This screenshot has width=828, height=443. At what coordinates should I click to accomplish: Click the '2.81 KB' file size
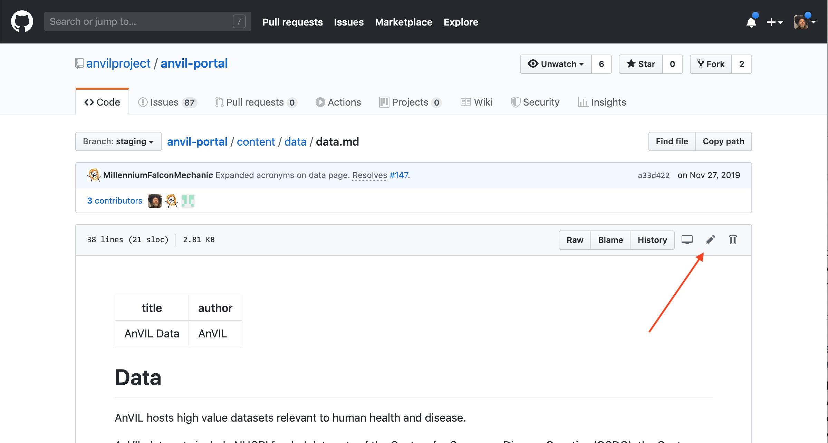[x=199, y=240]
